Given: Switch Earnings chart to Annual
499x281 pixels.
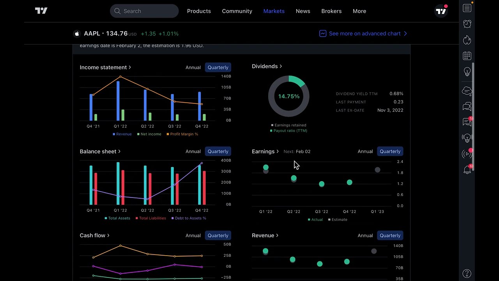Looking at the screenshot, I should [x=365, y=151].
